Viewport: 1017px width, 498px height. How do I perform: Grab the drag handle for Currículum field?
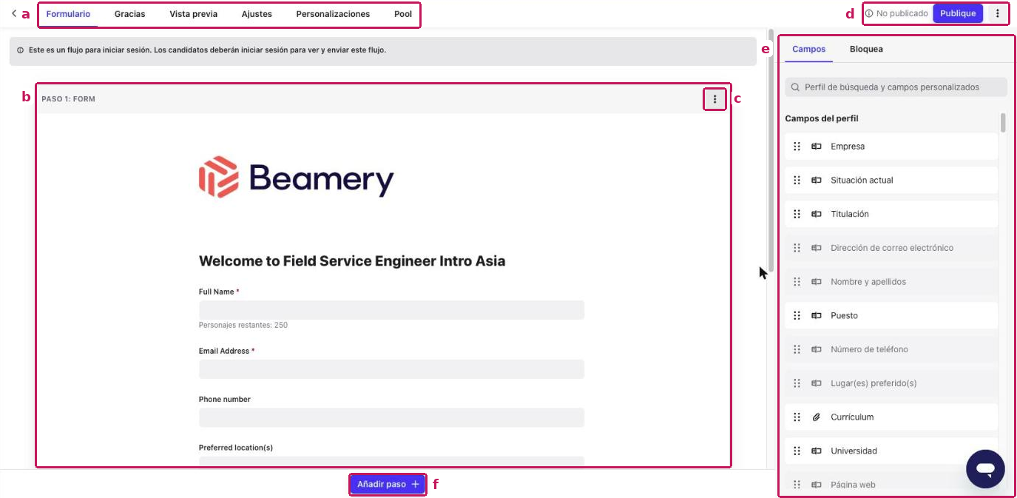pos(797,417)
